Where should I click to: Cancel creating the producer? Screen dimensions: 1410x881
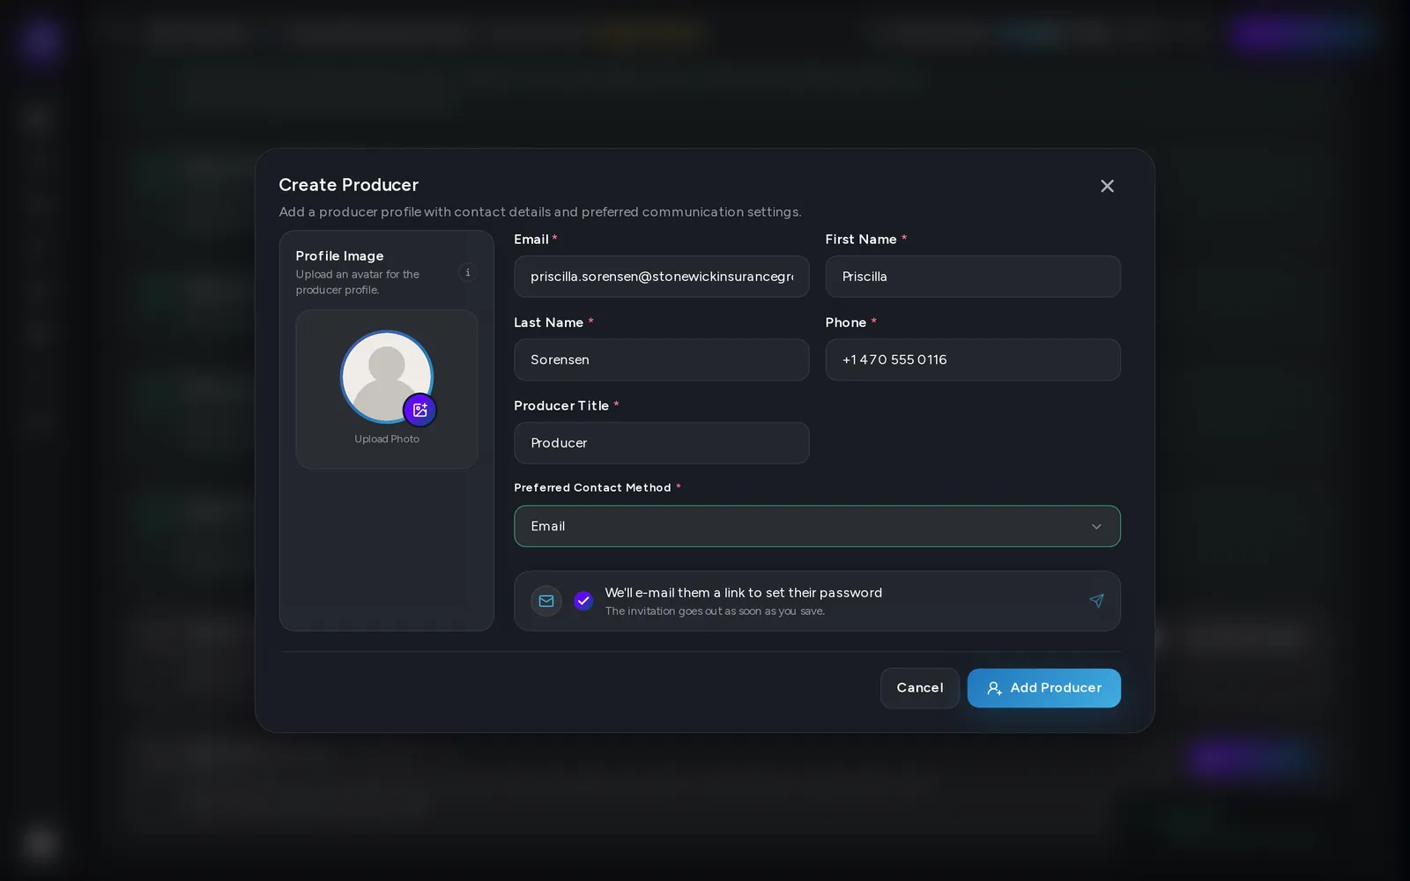[x=919, y=688]
